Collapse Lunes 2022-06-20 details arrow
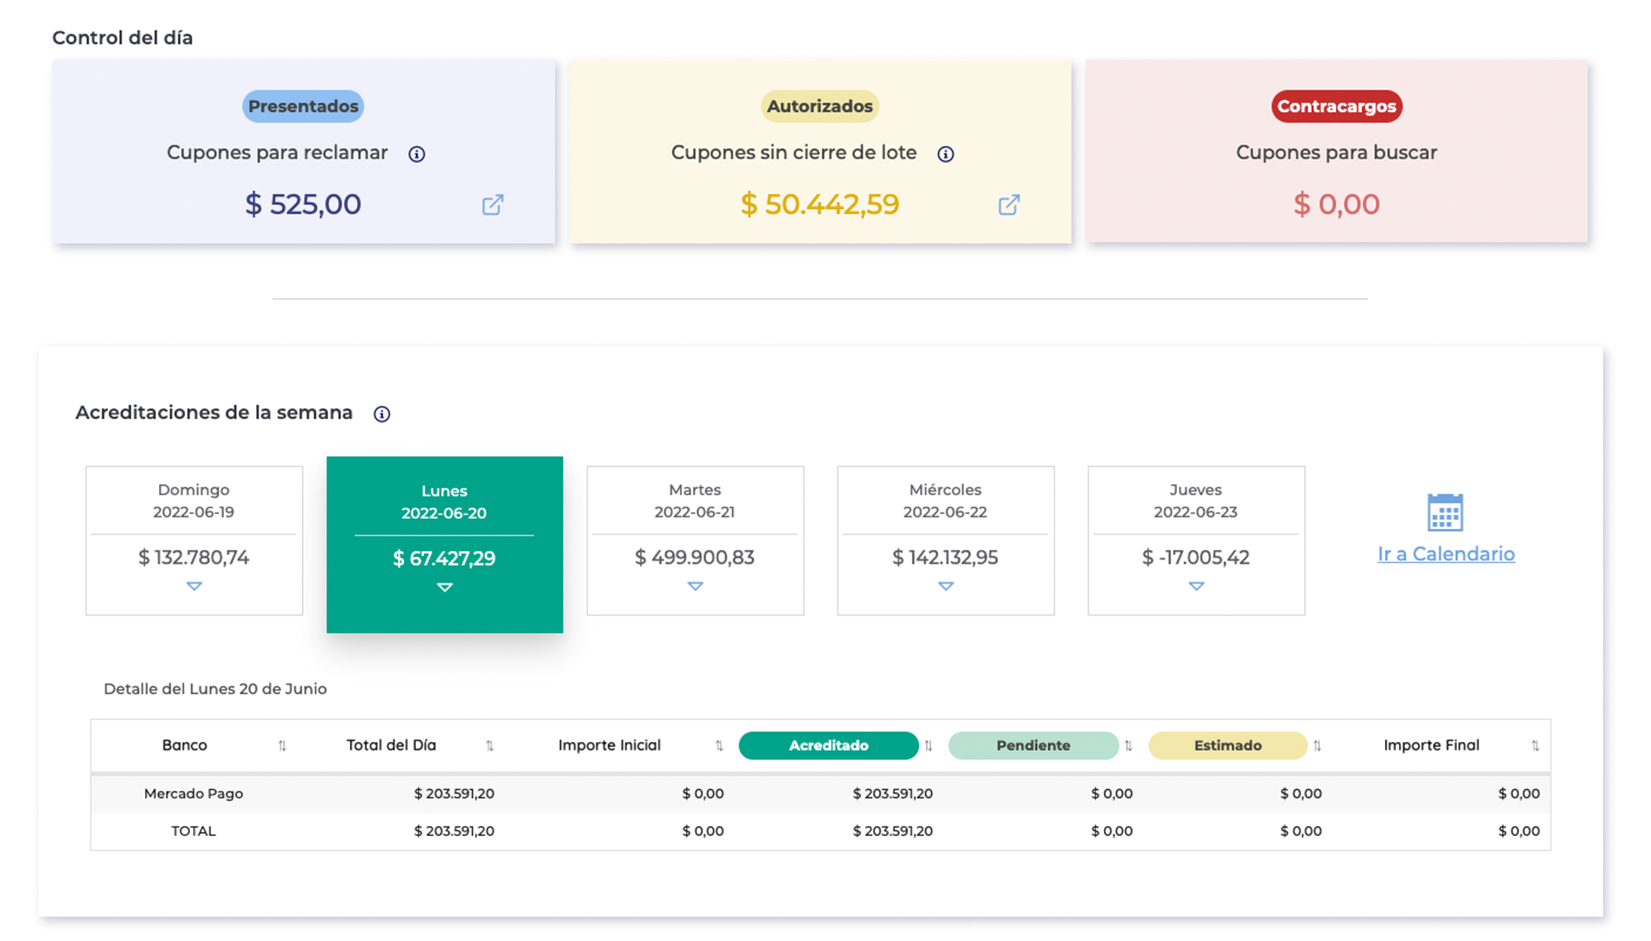The image size is (1651, 941). (x=444, y=587)
